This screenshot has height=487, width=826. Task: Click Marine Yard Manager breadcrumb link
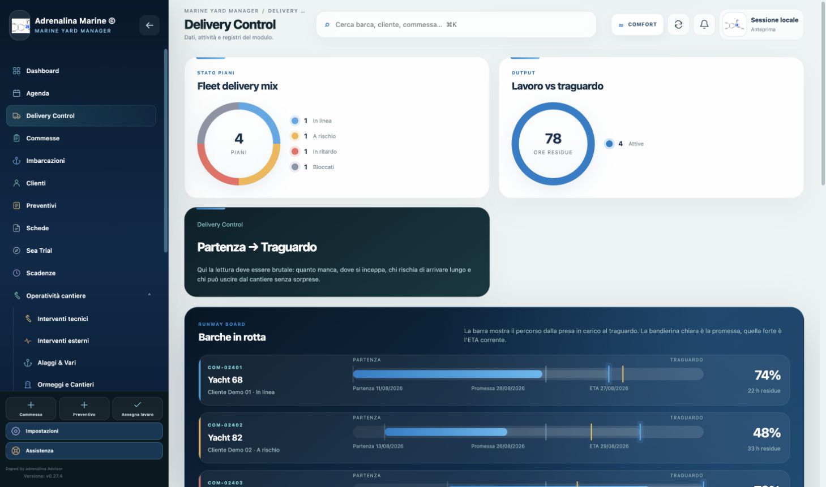221,11
